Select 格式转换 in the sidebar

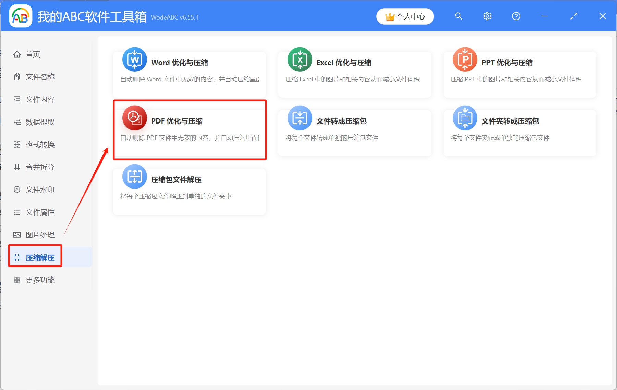tap(39, 144)
